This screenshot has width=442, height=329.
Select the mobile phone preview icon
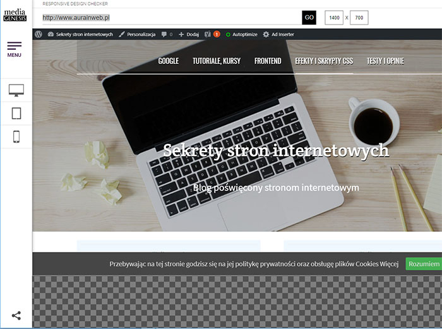[x=16, y=137]
